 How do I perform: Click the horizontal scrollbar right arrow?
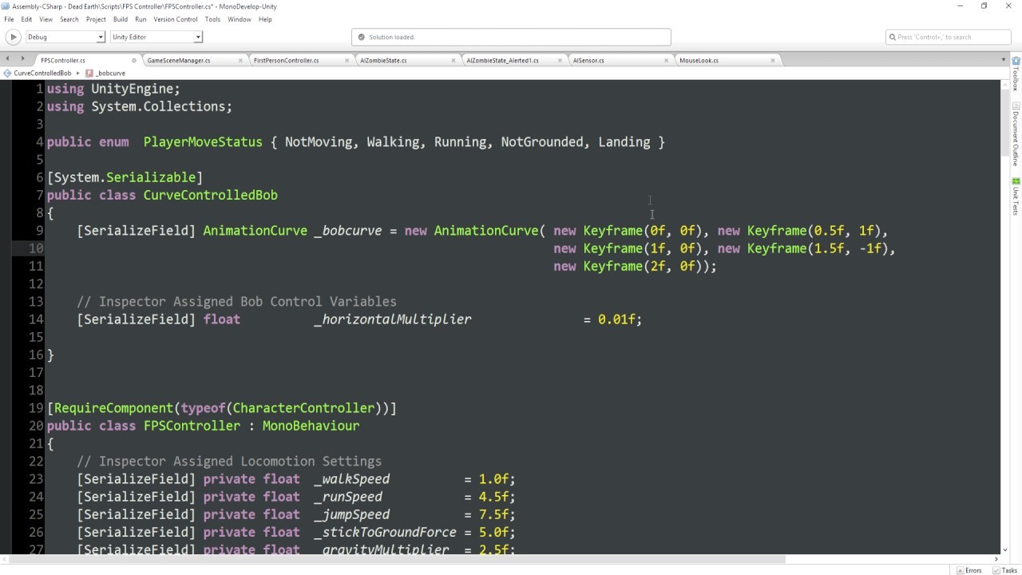(995, 559)
